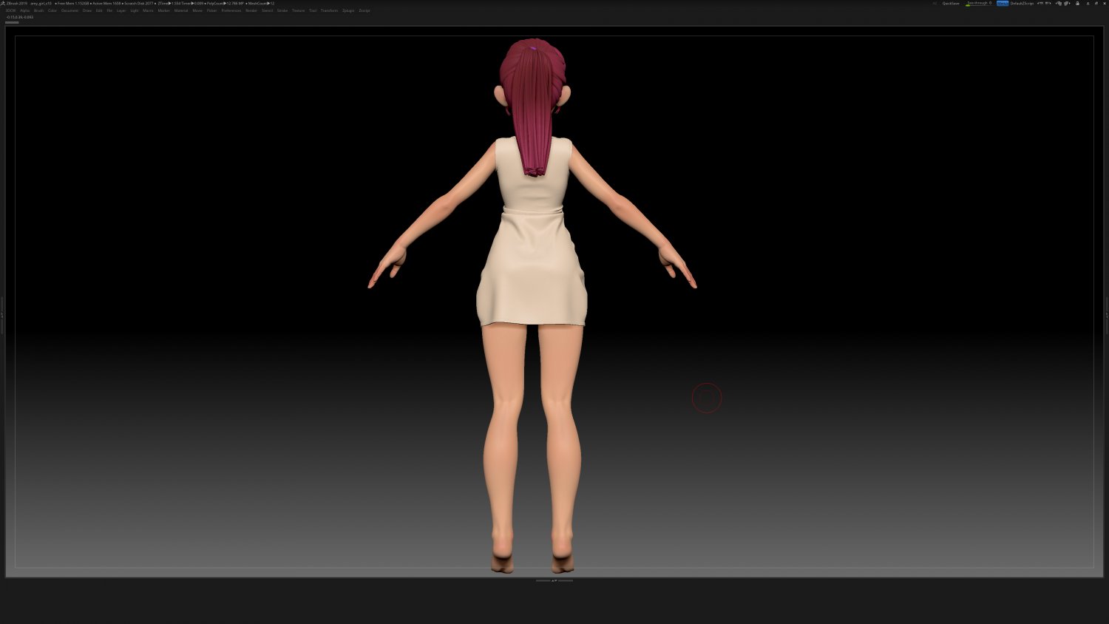Click the interface lock icon at top right
The width and height of the screenshot is (1109, 624).
[1077, 3]
